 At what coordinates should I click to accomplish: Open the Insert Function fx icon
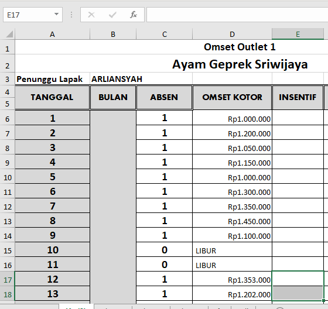(134, 15)
